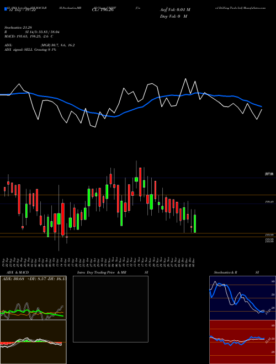
Task: Click the empty intraday trading price chart panel
Action: (110, 309)
